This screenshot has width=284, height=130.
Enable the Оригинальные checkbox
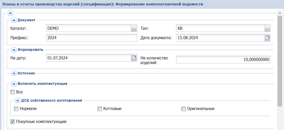pyautogui.click(x=183, y=109)
